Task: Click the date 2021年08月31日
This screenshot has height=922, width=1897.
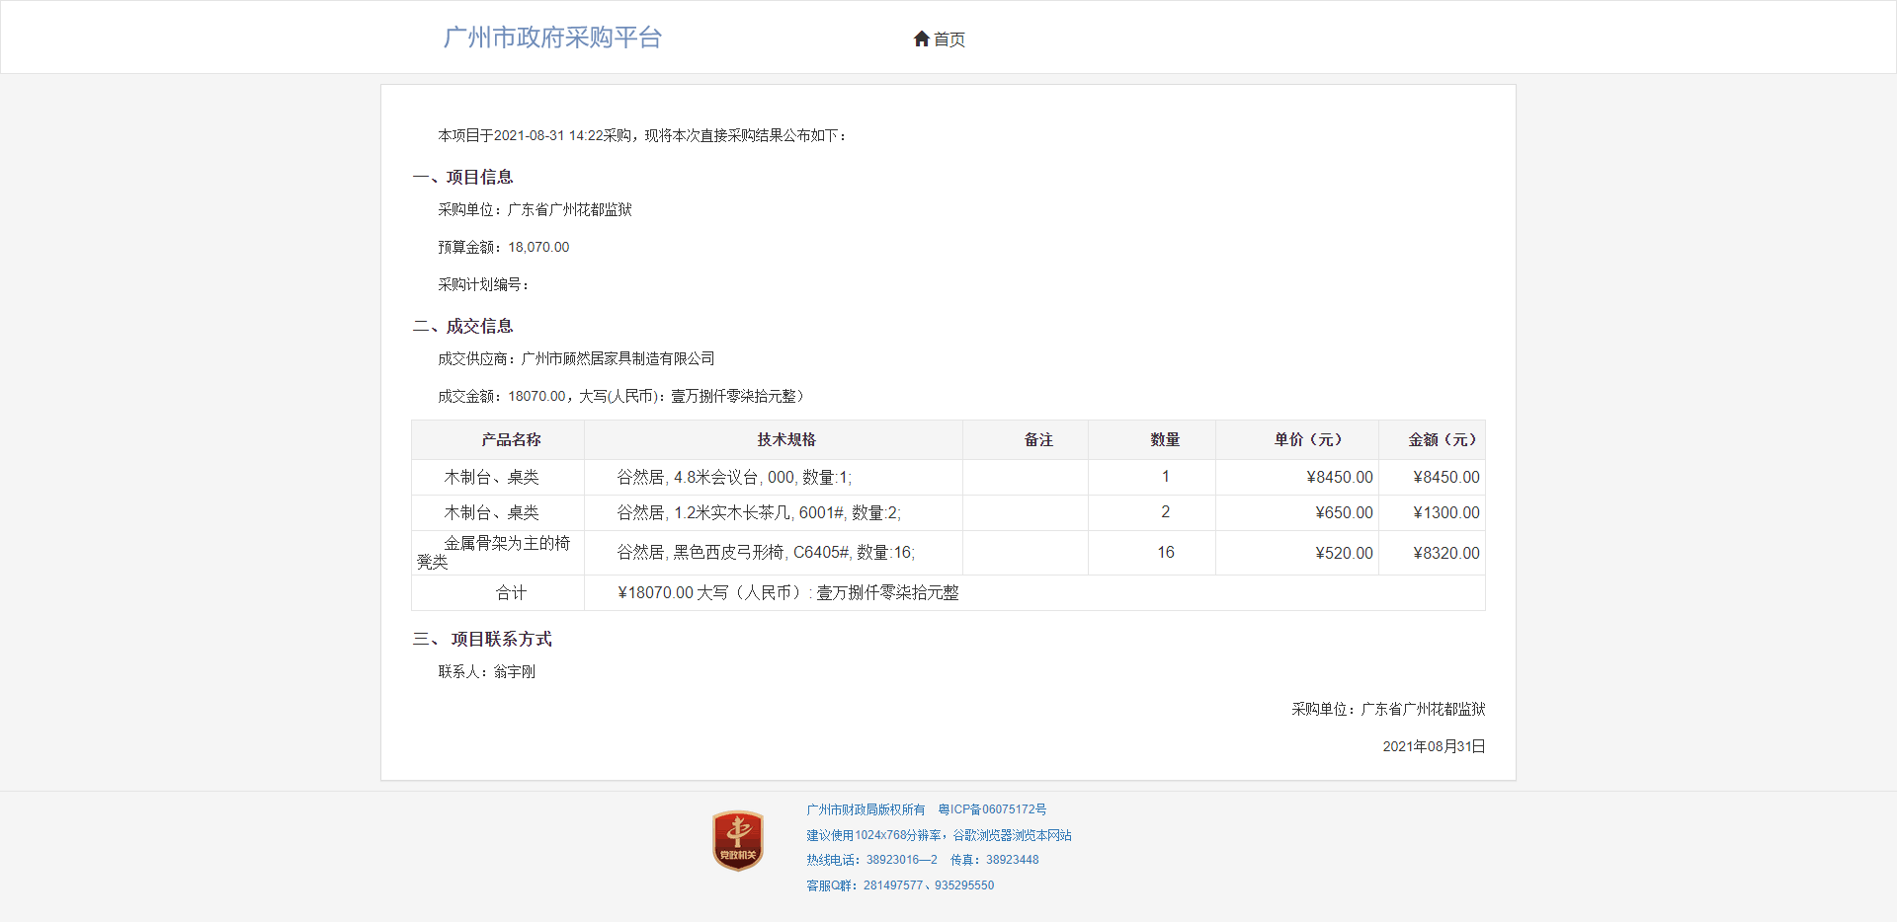Action: tap(1434, 746)
